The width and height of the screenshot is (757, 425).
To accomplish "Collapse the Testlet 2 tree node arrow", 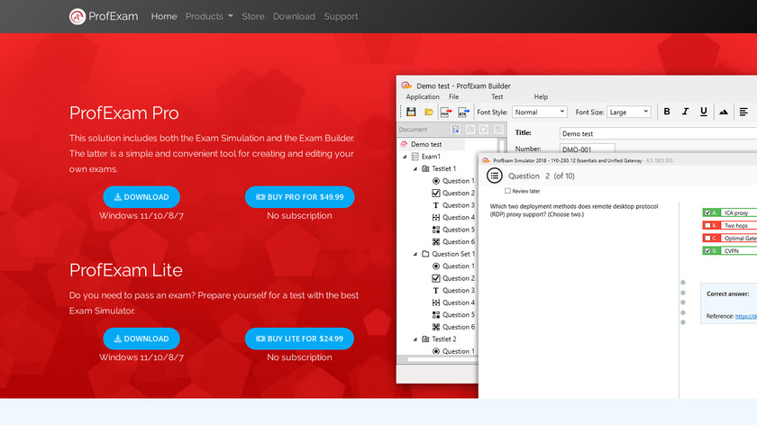I will [415, 339].
